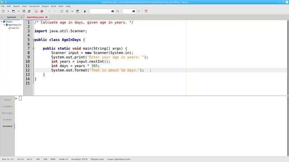Select main [7] in symbol tree
Screen dimensions: 289x162
tap(15, 28)
